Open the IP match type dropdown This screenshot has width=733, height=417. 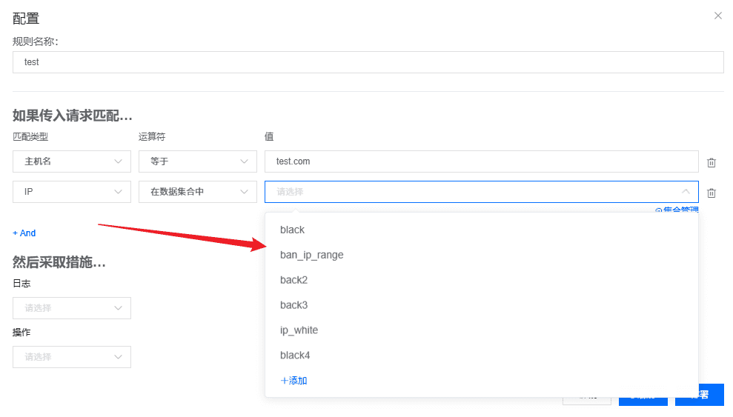pos(71,192)
